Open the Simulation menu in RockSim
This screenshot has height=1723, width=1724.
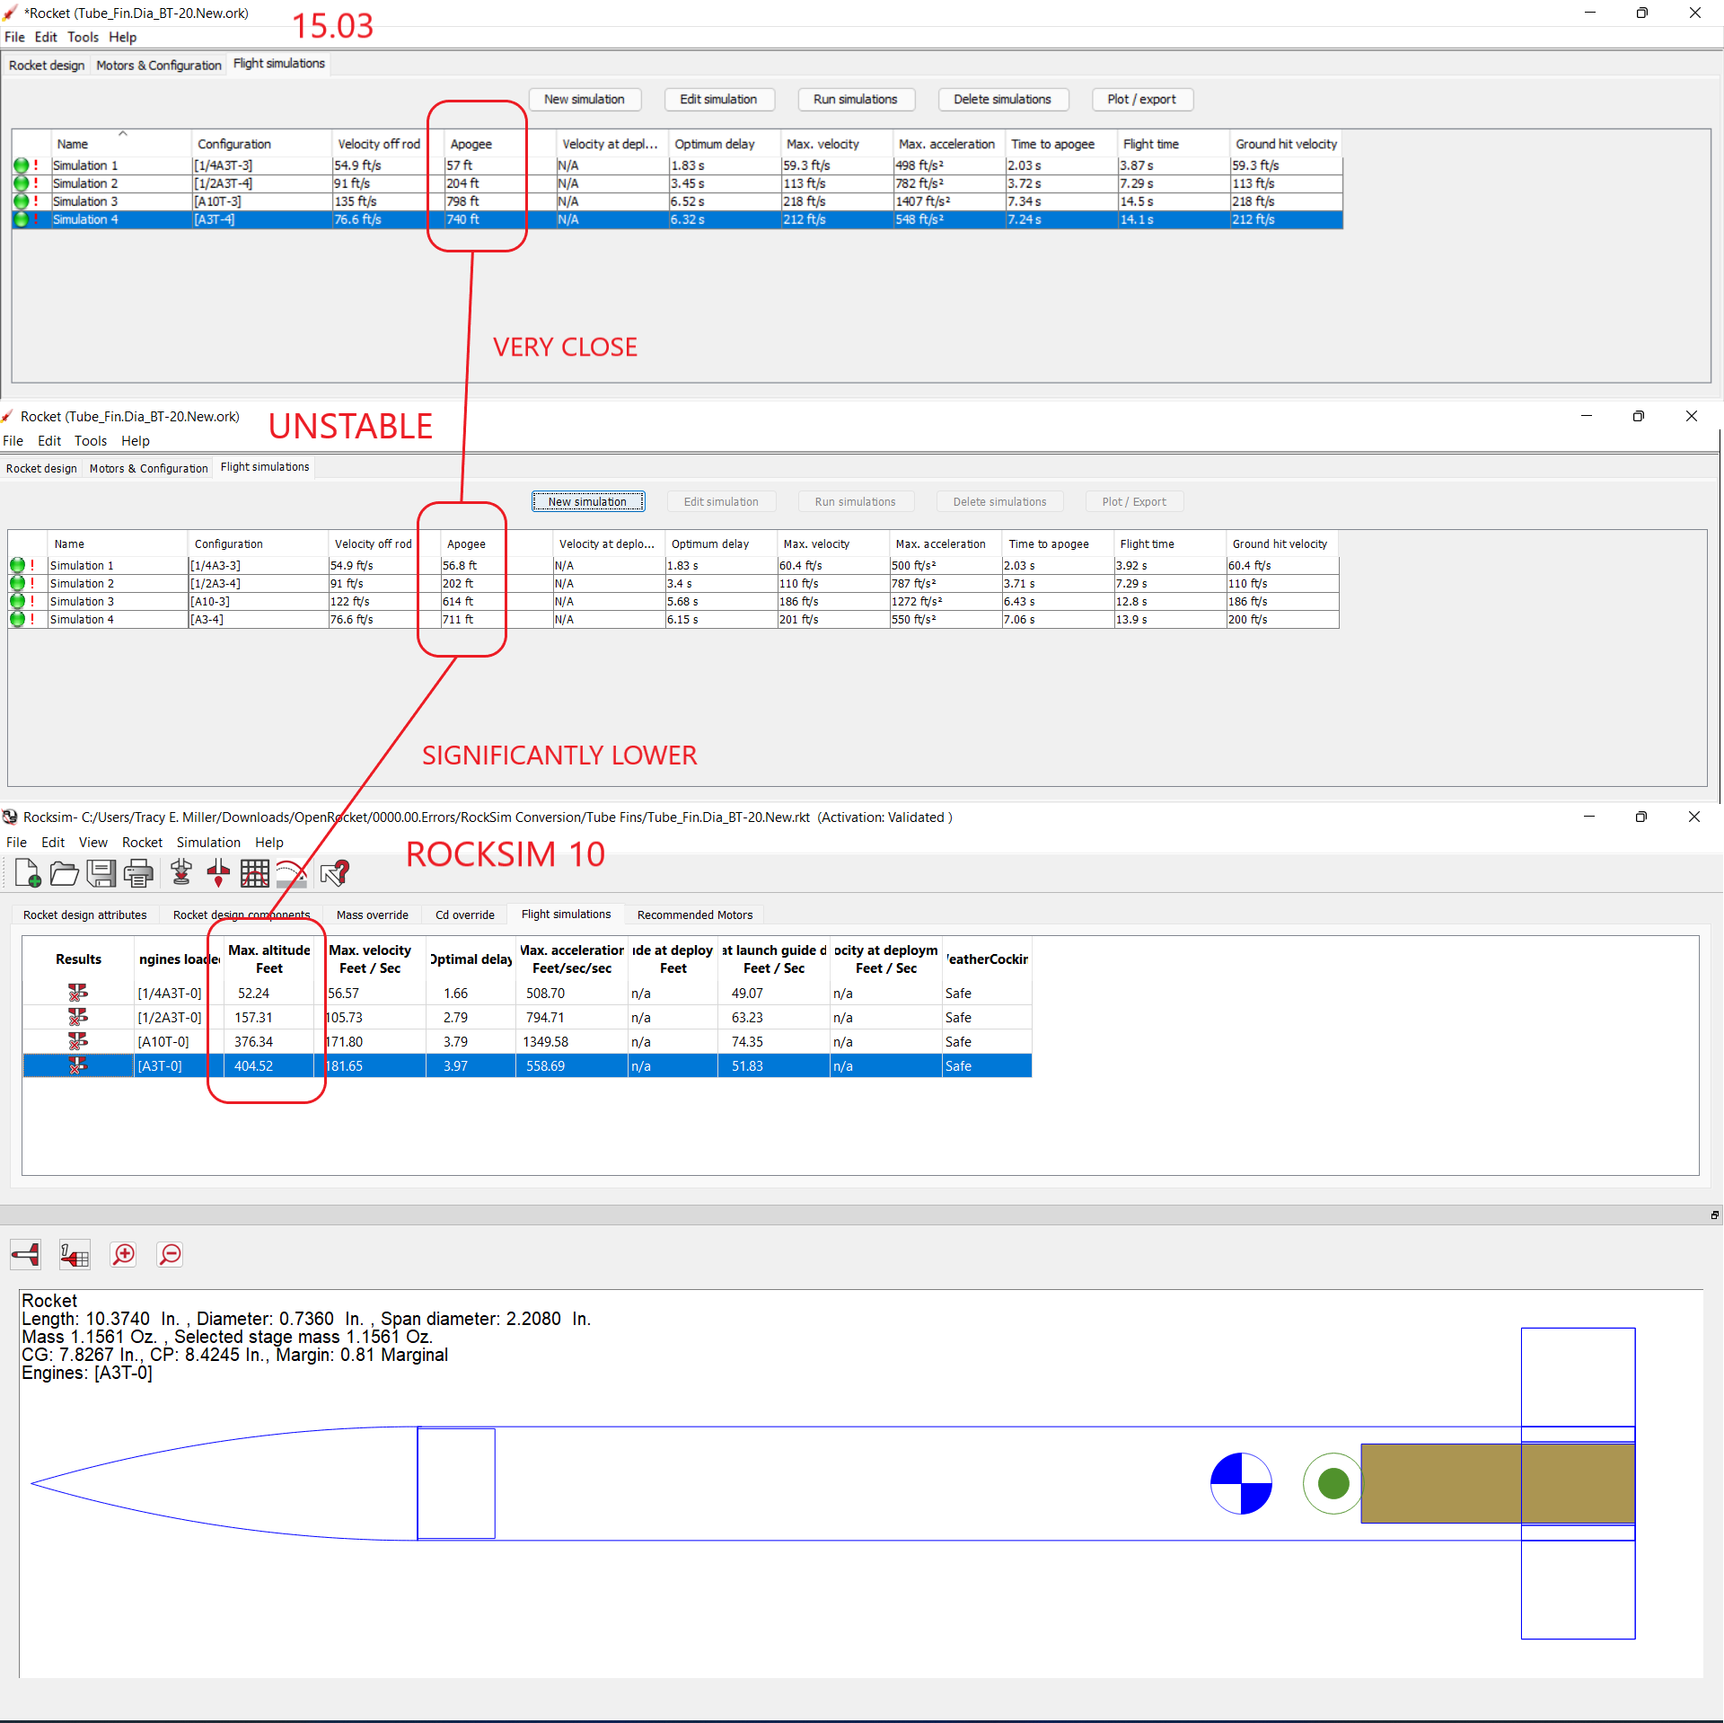click(x=207, y=842)
